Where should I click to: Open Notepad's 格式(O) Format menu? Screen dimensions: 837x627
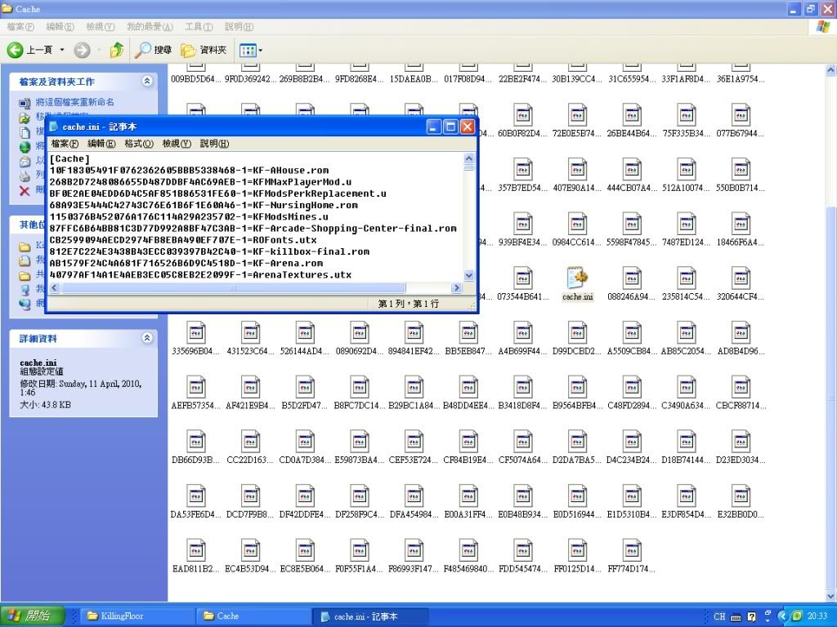click(138, 144)
